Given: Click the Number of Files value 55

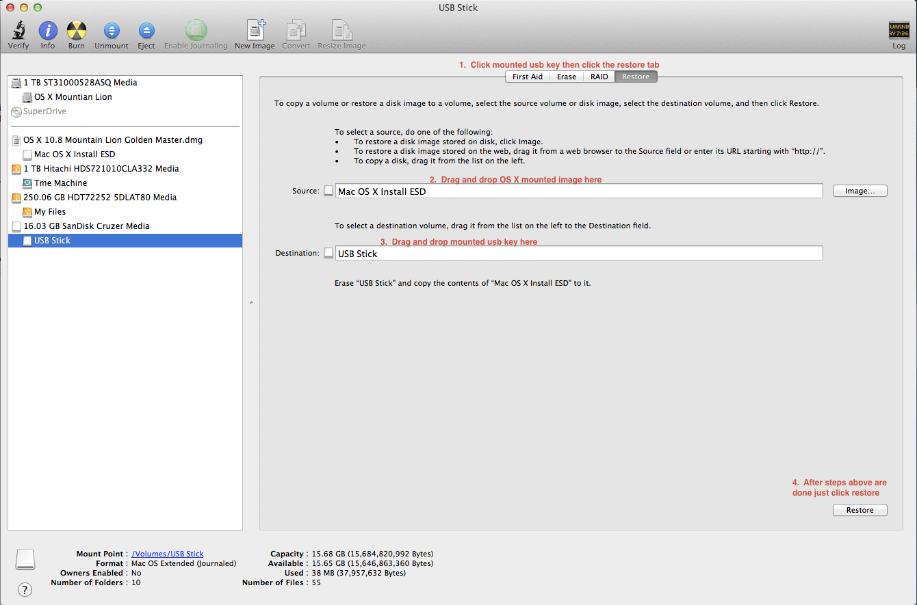Looking at the screenshot, I should (x=316, y=582).
